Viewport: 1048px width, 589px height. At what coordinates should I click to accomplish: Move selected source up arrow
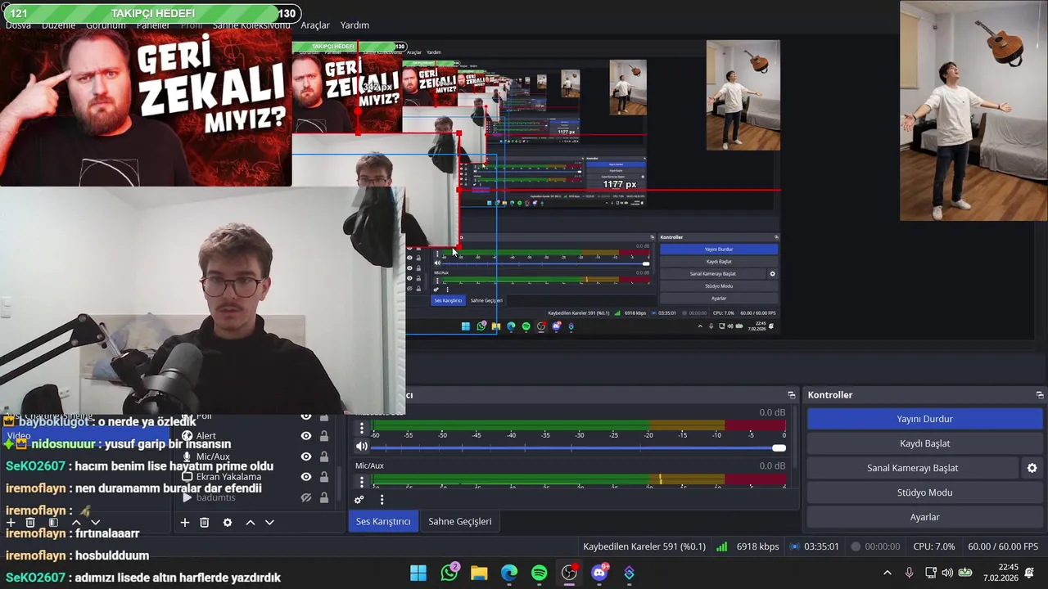tap(251, 523)
